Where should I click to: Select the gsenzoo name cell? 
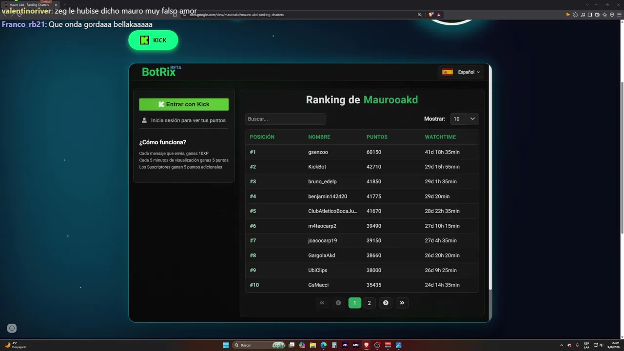point(318,152)
